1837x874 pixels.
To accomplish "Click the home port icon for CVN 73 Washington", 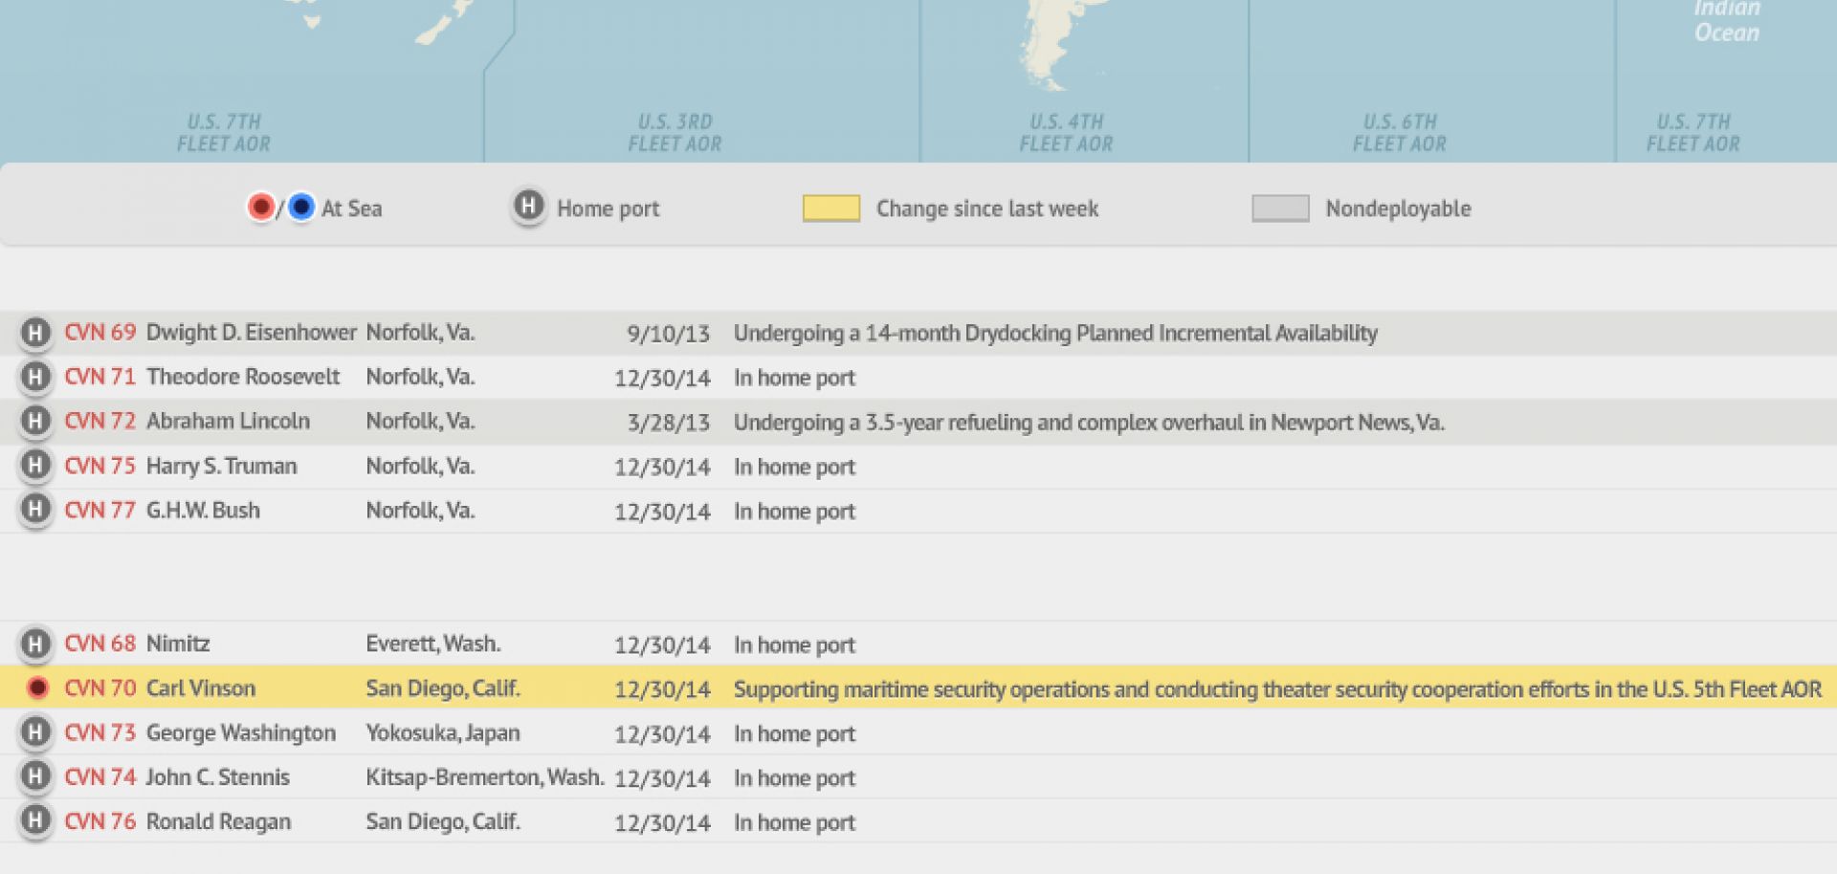I will (x=35, y=732).
